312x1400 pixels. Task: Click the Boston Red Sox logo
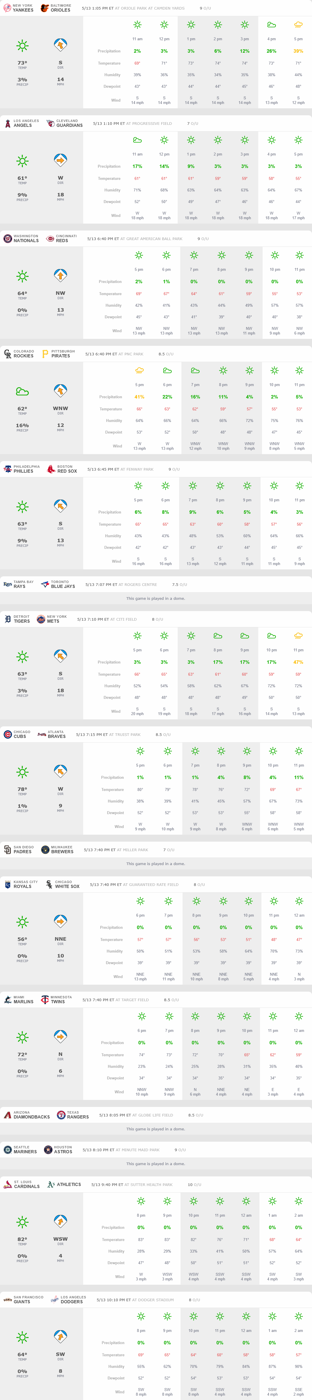click(51, 469)
